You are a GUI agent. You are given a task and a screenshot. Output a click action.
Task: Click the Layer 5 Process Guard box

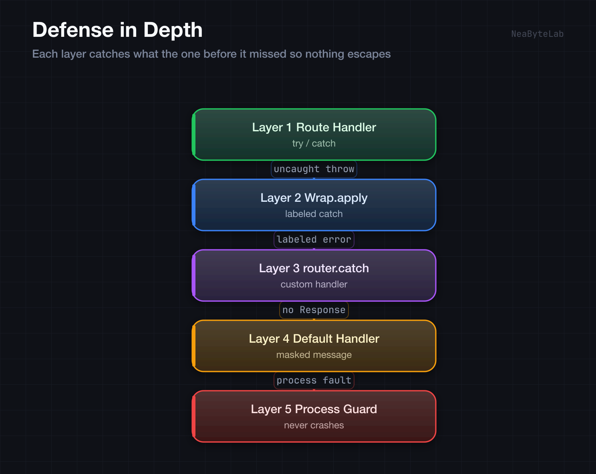(314, 416)
